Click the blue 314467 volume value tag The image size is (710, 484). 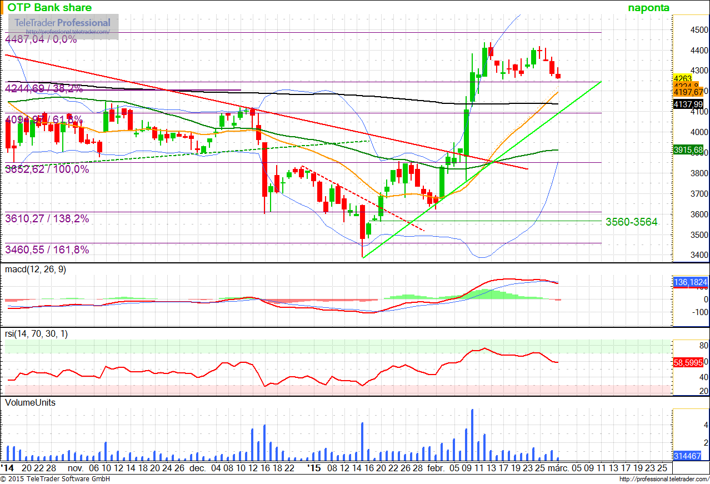tap(687, 456)
